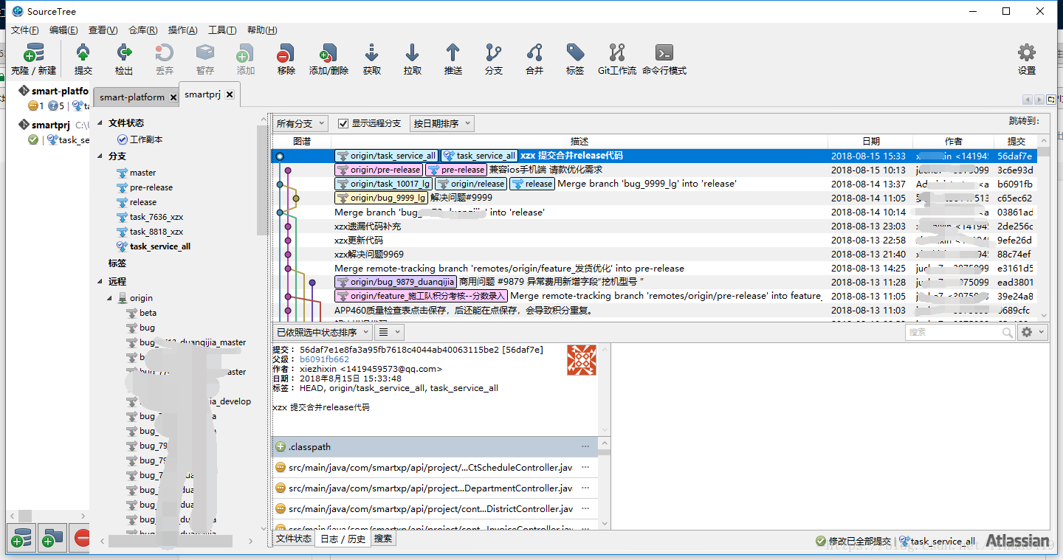Click the Pull (拉取) toolbar icon

413,53
